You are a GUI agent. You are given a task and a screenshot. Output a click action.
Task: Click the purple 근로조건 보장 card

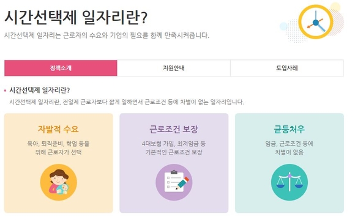point(174,163)
